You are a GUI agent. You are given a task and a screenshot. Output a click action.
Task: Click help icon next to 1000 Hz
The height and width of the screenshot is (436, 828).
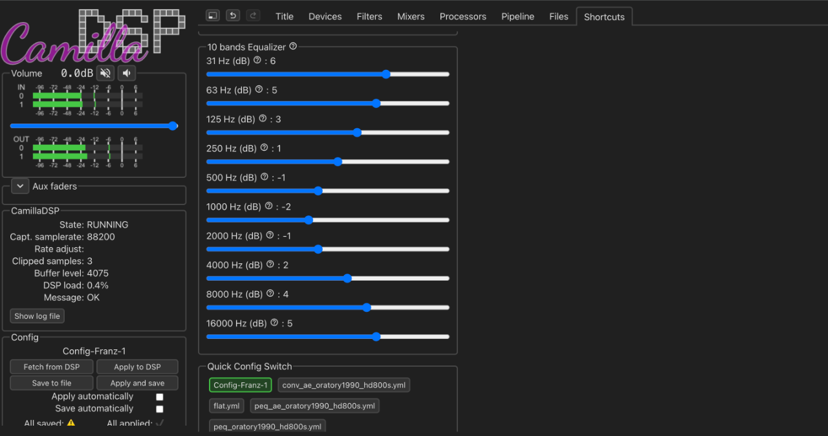268,206
